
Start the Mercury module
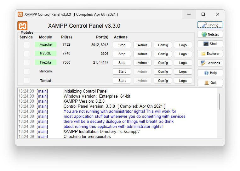(122, 71)
